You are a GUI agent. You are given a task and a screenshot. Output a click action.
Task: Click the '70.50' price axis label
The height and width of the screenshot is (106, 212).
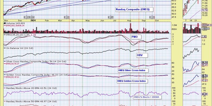[204, 13]
